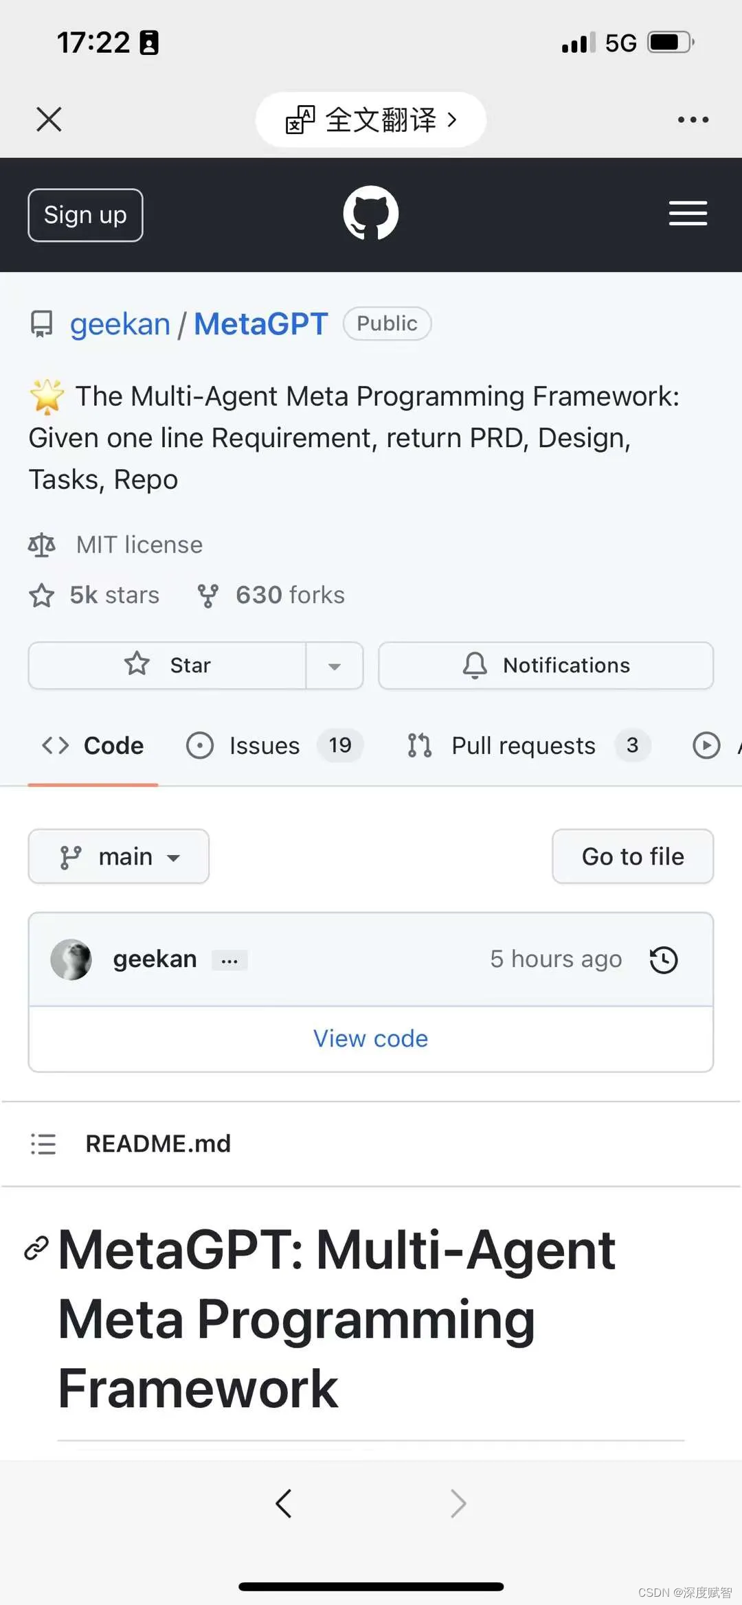This screenshot has height=1605, width=742.
Task: Open View code link
Action: (370, 1038)
